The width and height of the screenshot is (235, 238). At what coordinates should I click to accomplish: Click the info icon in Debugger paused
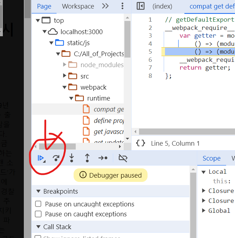tap(83, 175)
